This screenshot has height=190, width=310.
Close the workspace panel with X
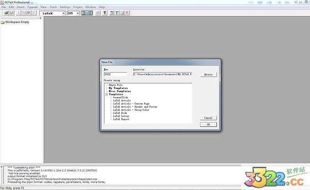(40, 18)
